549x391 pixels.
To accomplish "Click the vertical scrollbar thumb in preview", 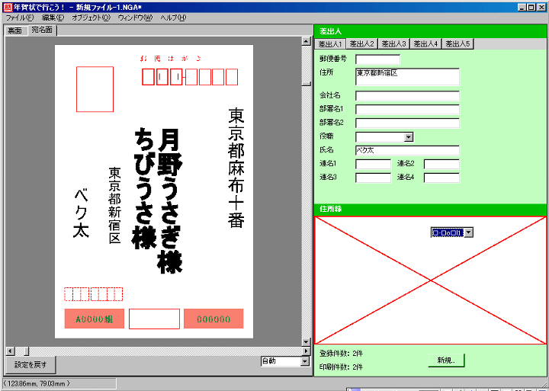I will click(x=307, y=83).
